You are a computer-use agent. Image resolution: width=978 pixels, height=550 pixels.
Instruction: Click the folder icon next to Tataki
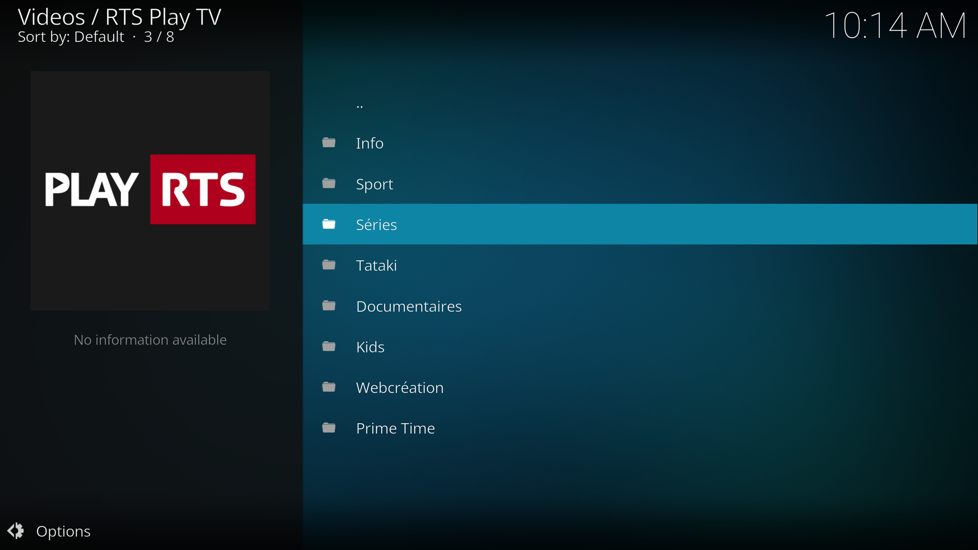coord(329,265)
